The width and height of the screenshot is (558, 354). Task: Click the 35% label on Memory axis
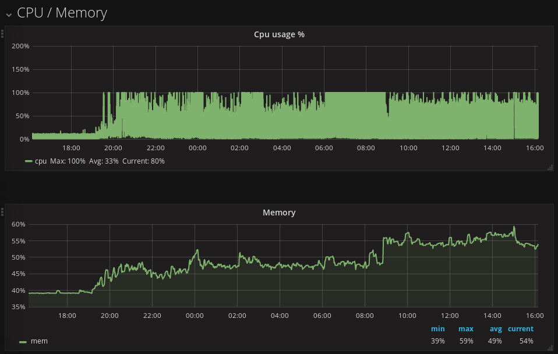19,307
